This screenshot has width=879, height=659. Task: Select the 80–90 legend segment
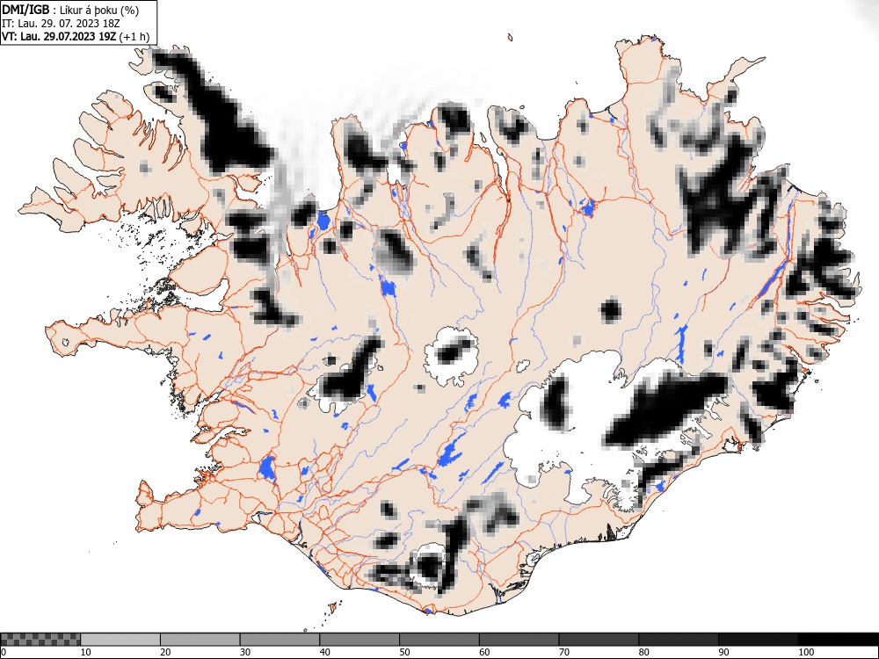679,640
